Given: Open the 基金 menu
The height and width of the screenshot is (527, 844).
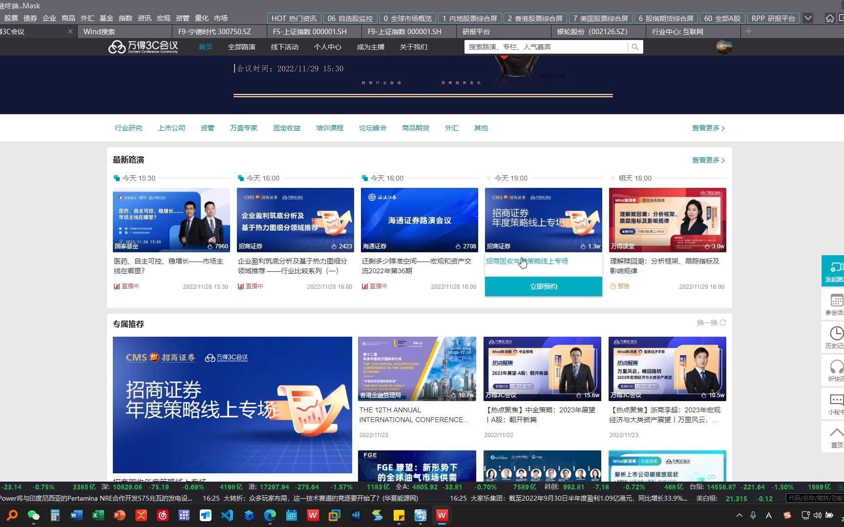Looking at the screenshot, I should (106, 18).
